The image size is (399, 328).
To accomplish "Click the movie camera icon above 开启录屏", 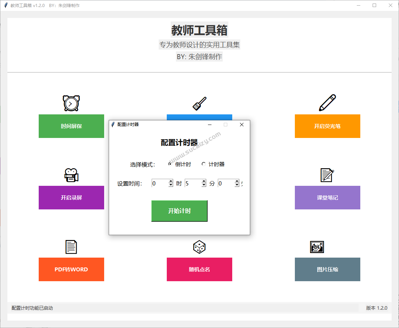I will [71, 175].
